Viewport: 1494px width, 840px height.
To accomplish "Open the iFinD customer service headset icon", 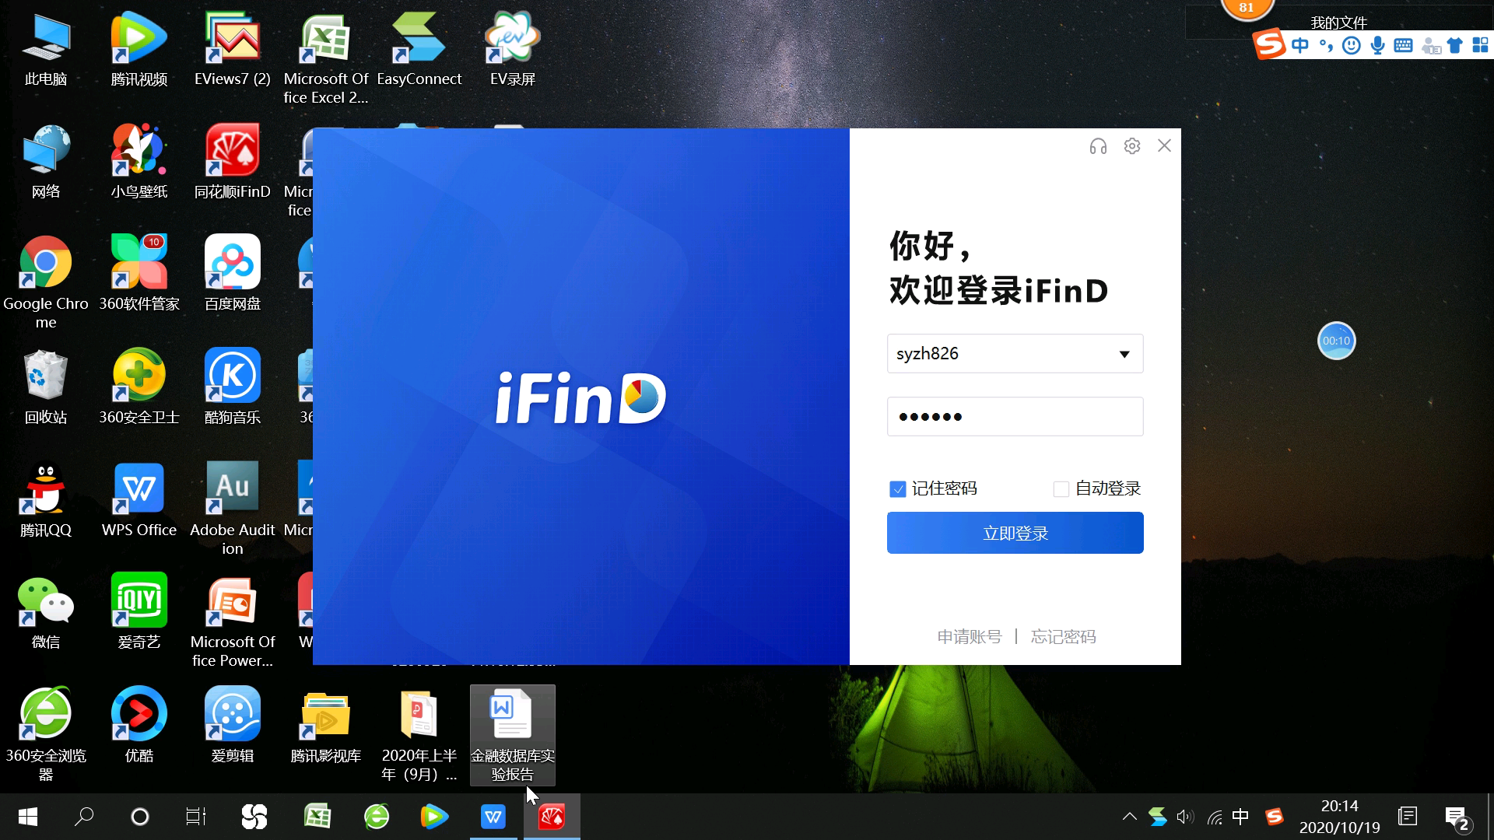I will (1098, 146).
